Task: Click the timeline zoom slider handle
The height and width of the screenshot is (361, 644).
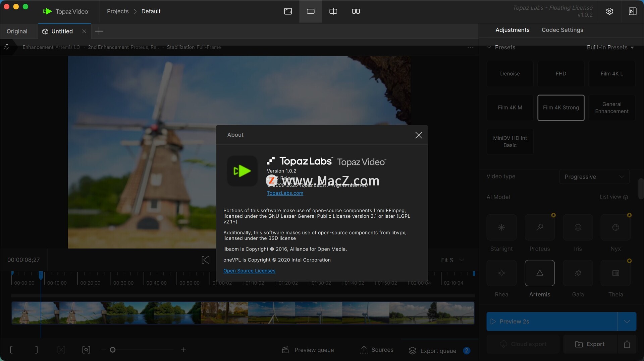Action: pyautogui.click(x=113, y=350)
